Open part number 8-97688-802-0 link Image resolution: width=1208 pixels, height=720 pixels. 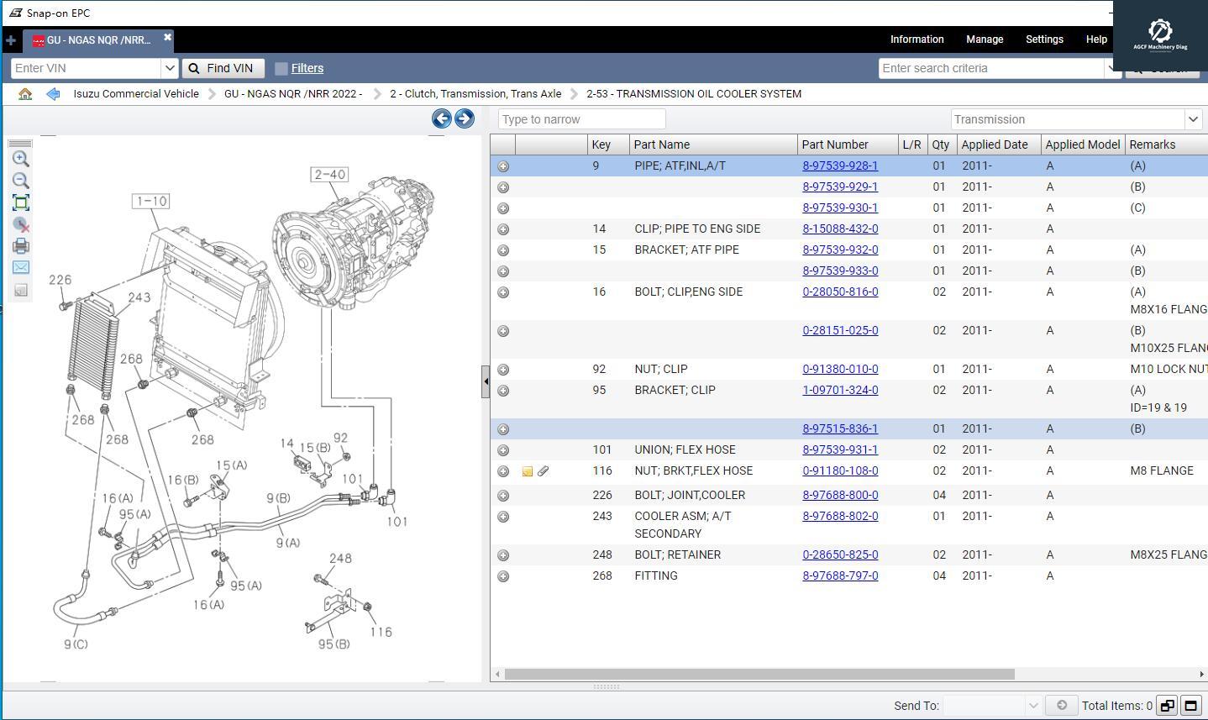pyautogui.click(x=840, y=516)
